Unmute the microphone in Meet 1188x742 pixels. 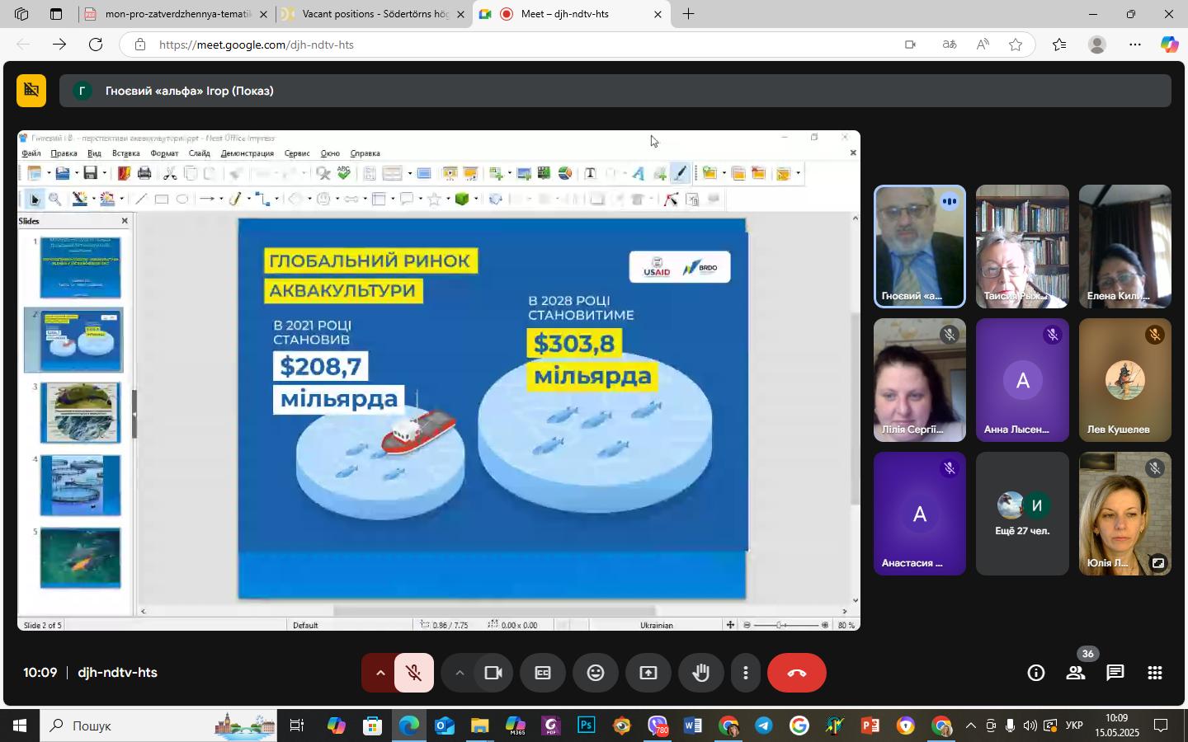click(414, 673)
